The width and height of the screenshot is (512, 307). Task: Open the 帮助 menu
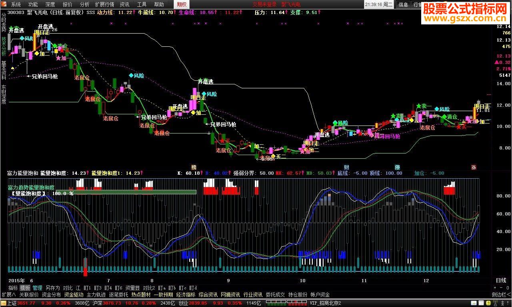point(159,4)
